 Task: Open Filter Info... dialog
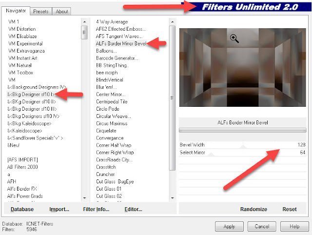coord(96,209)
